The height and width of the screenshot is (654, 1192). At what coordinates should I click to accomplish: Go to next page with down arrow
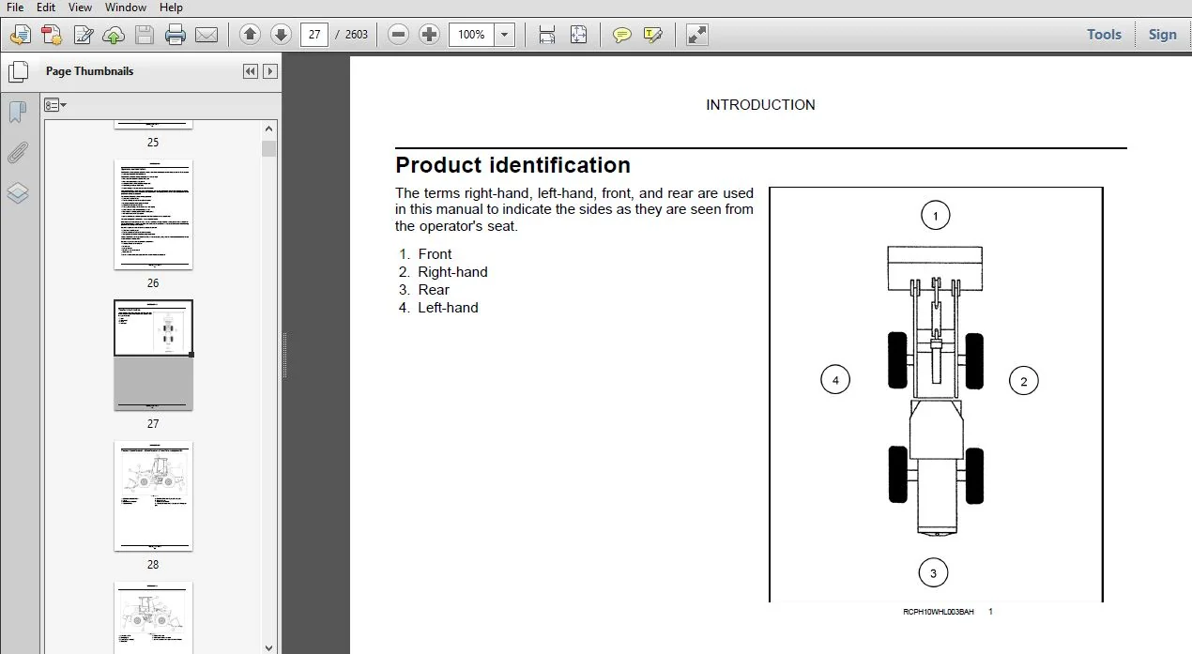pos(281,35)
